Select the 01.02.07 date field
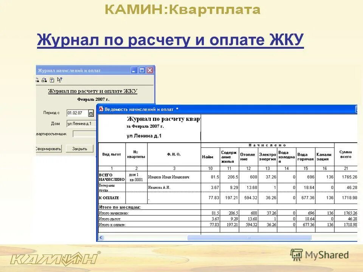 [76, 113]
